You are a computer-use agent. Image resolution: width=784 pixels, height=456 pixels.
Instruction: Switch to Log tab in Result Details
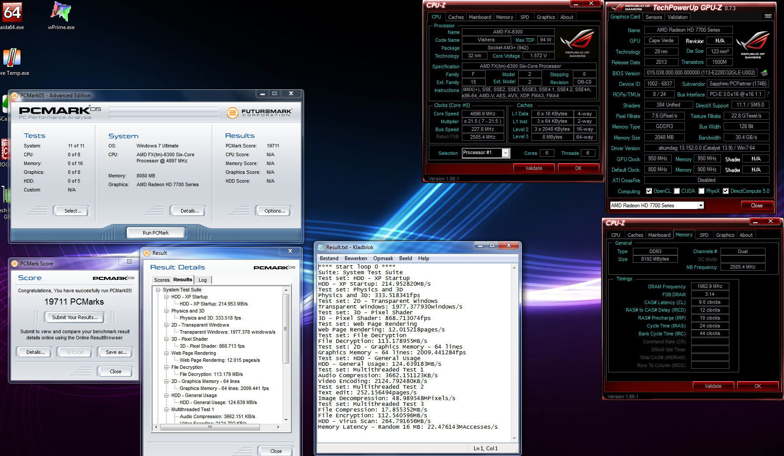(x=202, y=280)
